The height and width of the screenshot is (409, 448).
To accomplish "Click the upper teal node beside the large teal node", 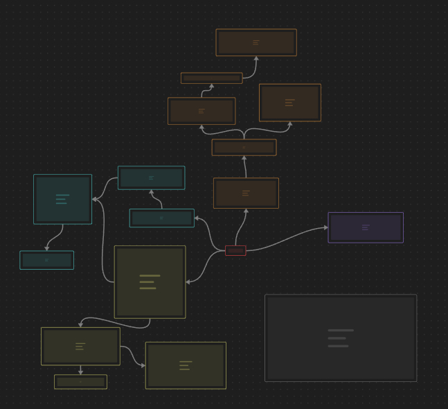I will pos(151,177).
